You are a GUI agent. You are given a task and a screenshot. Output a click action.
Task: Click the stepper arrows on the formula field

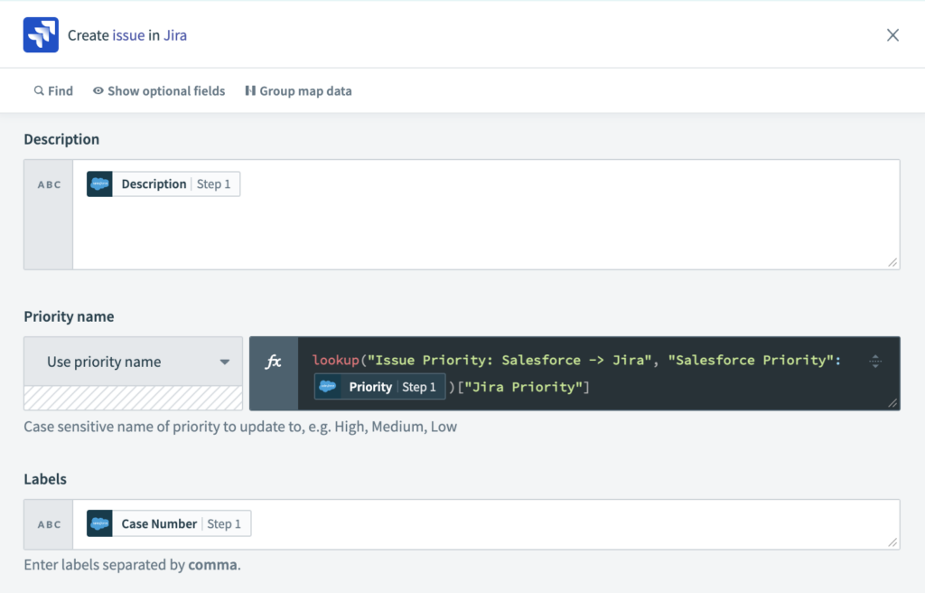click(875, 360)
